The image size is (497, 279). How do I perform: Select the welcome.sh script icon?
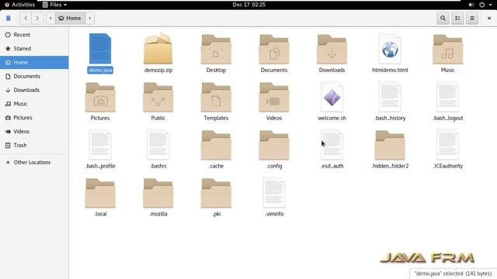[332, 97]
